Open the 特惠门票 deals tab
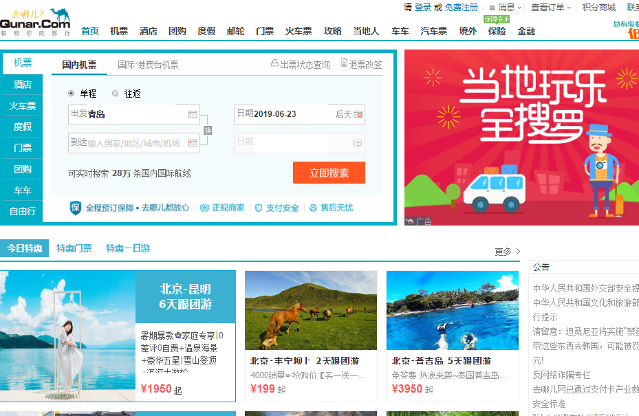639x416 pixels. (74, 248)
